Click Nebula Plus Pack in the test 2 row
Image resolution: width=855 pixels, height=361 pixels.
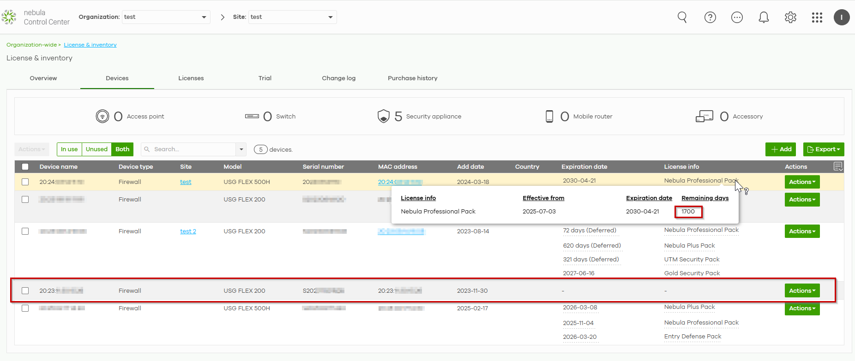tap(689, 246)
